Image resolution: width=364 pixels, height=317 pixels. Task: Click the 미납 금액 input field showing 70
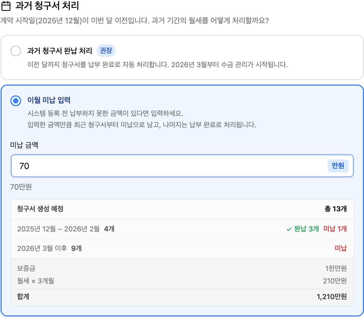(182, 166)
